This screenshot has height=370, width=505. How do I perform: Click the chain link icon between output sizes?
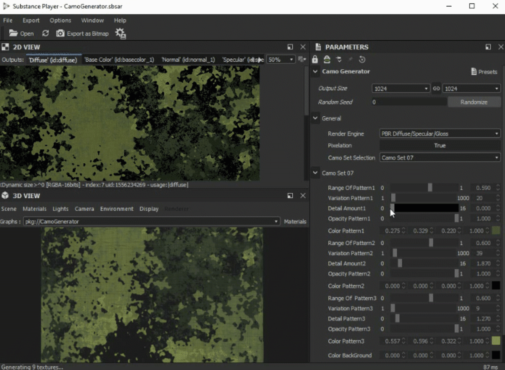[x=436, y=88]
